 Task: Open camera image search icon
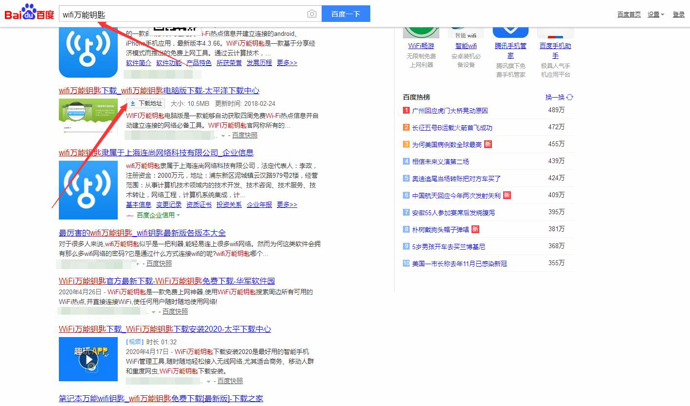312,14
